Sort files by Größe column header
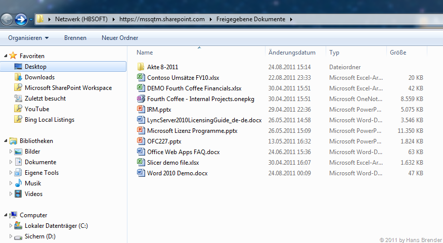 [398, 53]
